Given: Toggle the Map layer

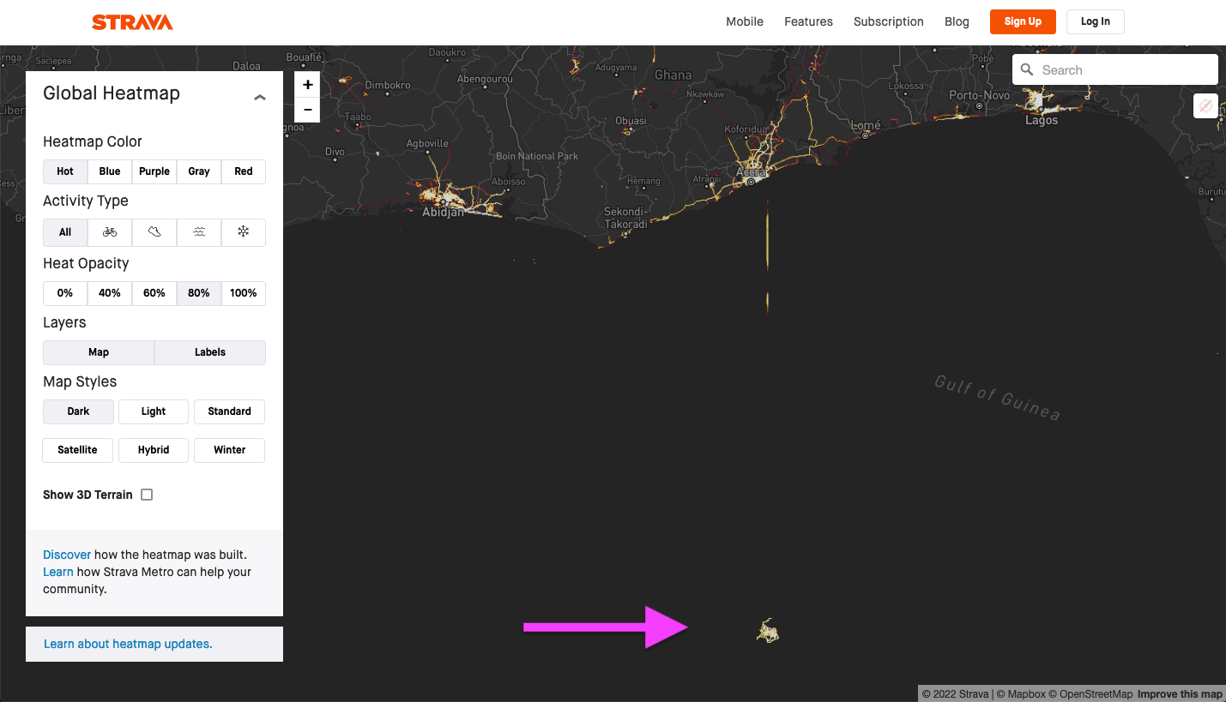Looking at the screenshot, I should [x=99, y=352].
